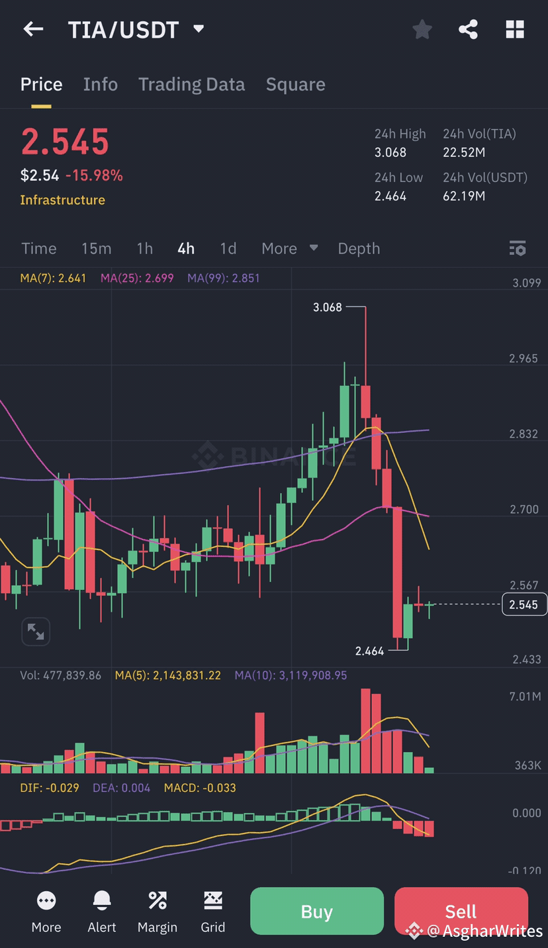Screen dimensions: 548x948
Task: Open the Grid trading icon
Action: click(x=212, y=910)
